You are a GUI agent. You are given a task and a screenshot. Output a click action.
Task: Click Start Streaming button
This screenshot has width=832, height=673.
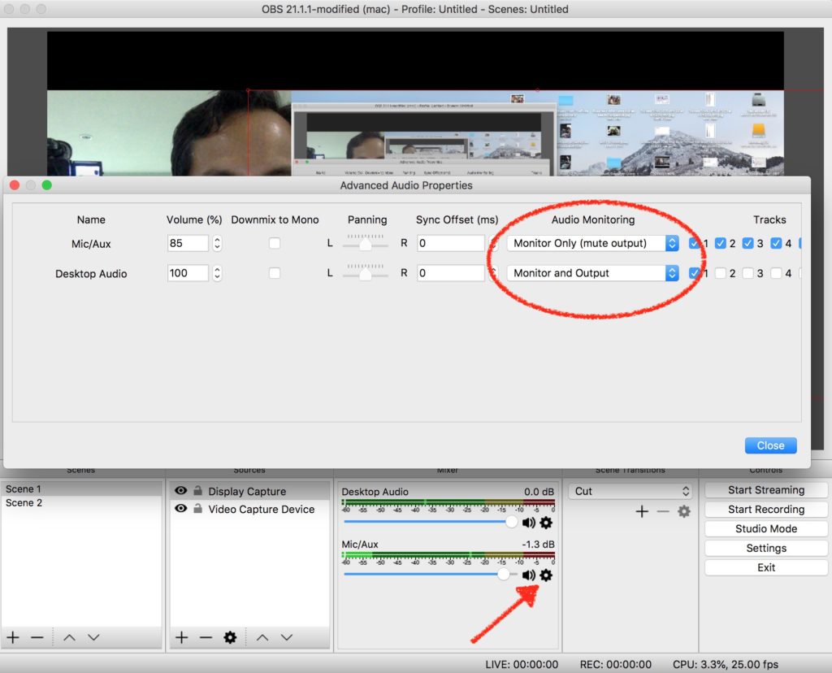765,490
